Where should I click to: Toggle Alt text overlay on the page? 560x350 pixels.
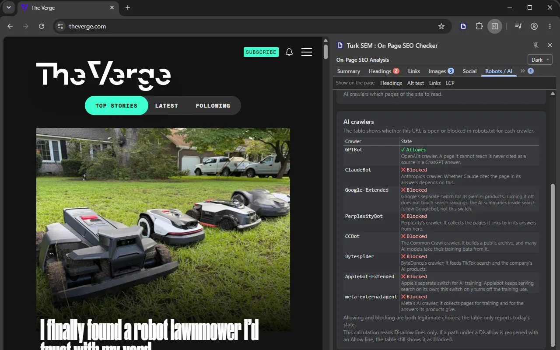[416, 83]
